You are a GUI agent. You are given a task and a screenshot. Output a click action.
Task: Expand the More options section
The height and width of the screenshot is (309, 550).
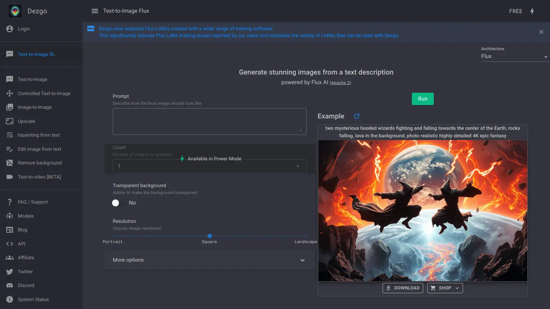[210, 260]
